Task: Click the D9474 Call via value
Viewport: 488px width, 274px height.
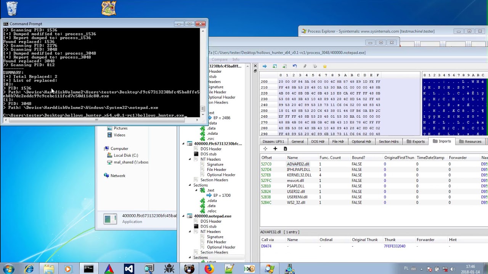Action: pos(266,246)
